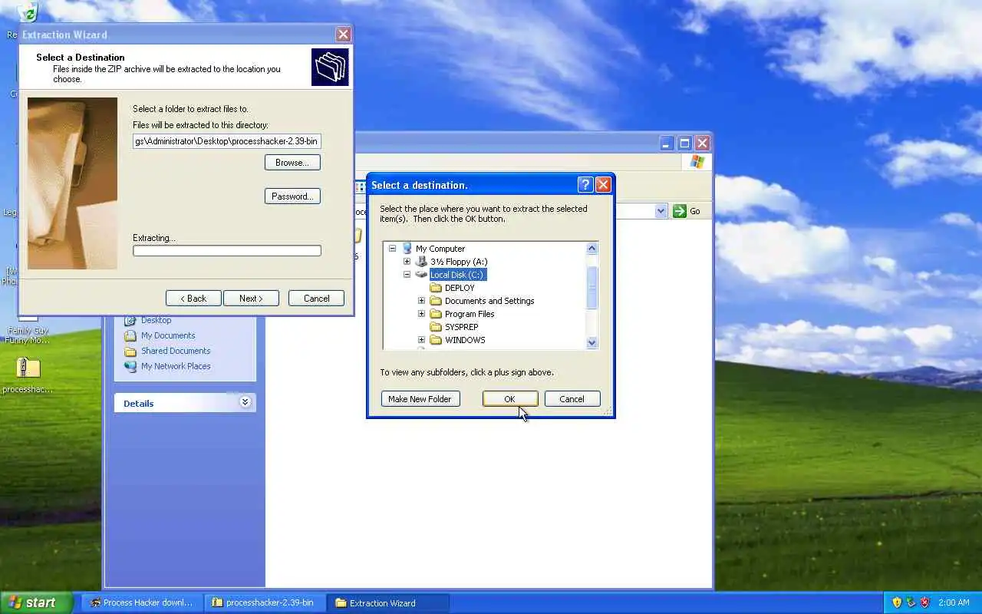
Task: Click the My Network Places icon
Action: 130,366
